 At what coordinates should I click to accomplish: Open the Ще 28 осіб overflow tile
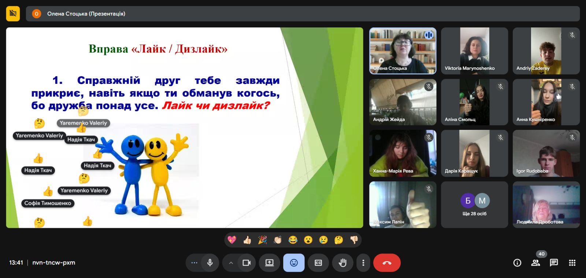tap(474, 204)
